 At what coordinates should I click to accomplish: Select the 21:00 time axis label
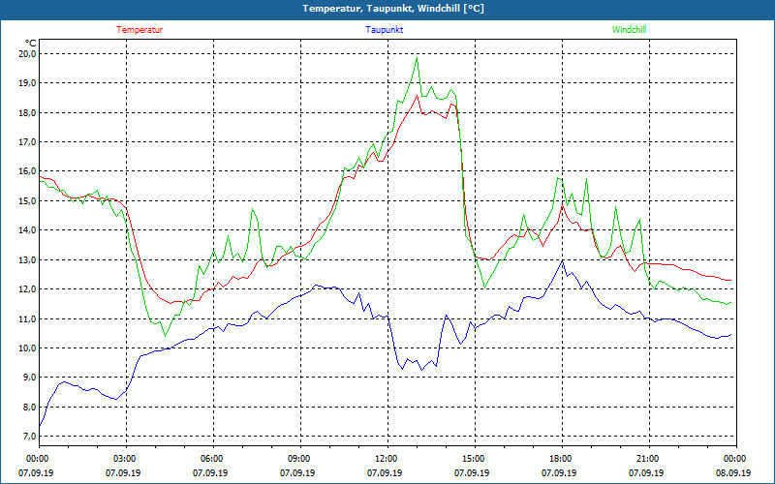647,459
